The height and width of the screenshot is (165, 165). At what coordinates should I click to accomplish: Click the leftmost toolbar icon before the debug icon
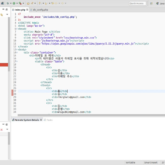[2, 3]
